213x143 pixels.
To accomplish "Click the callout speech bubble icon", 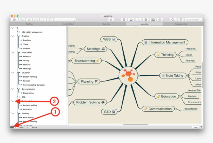I will click(x=50, y=20).
